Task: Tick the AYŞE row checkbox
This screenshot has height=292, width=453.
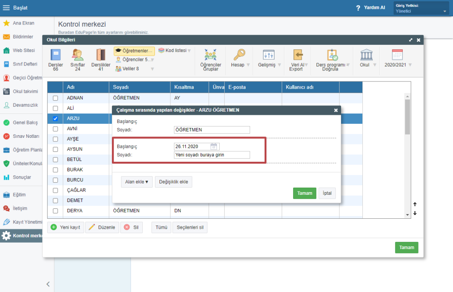Action: tap(55, 139)
